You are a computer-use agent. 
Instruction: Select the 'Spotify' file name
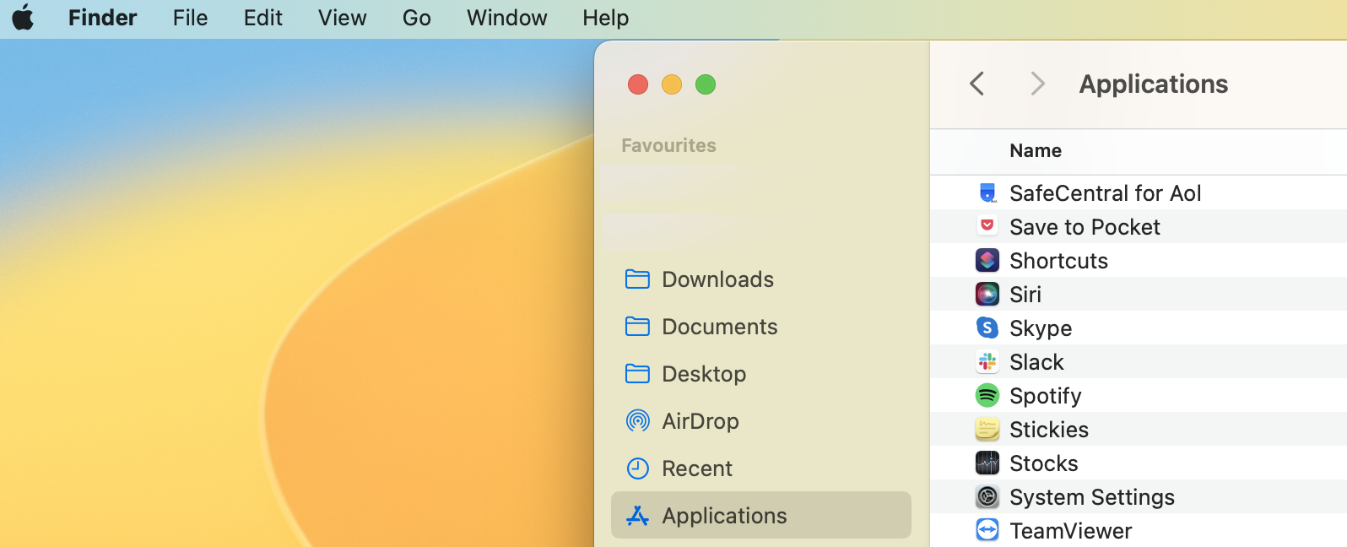click(x=1045, y=396)
